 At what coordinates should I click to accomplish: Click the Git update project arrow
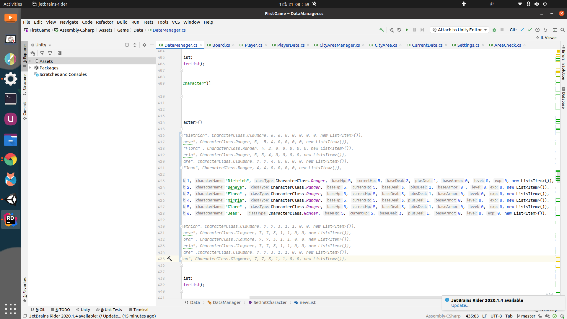click(522, 30)
